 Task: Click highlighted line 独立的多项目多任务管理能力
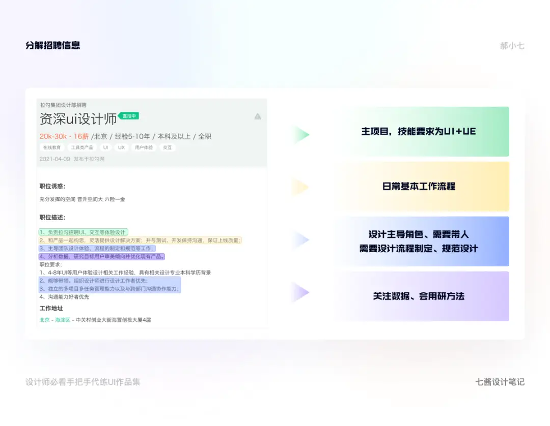click(109, 289)
